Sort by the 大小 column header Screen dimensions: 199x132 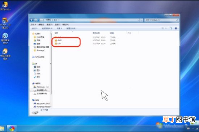pyautogui.click(x=129, y=33)
